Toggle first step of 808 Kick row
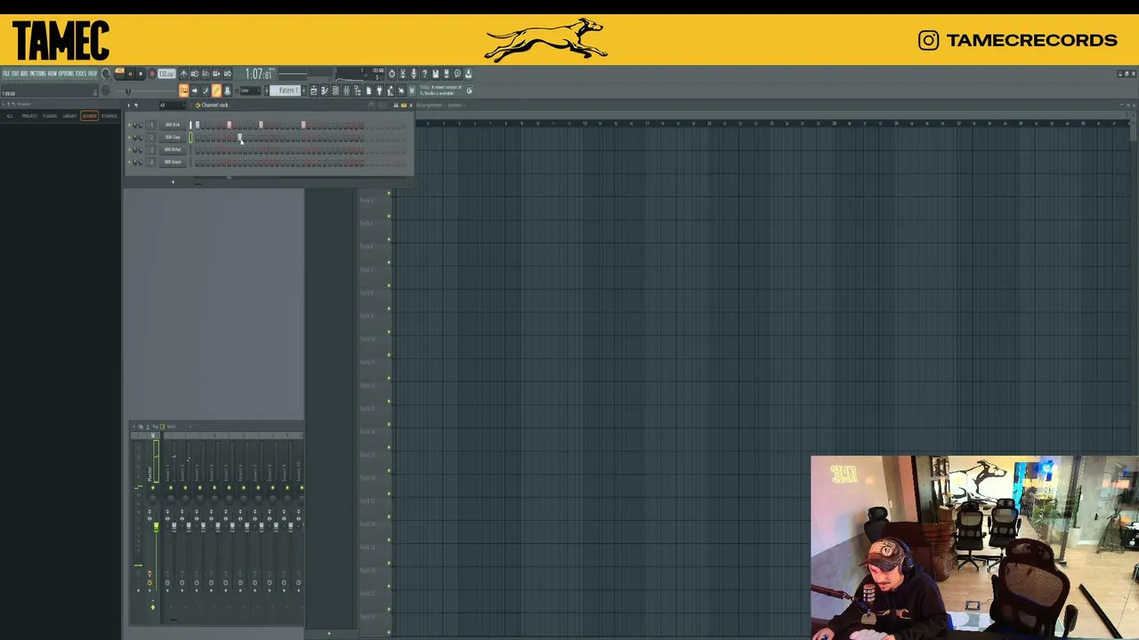The image size is (1139, 640). click(x=198, y=124)
